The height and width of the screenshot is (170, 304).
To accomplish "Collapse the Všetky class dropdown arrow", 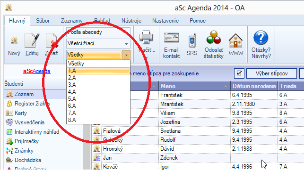I will click(126, 55).
